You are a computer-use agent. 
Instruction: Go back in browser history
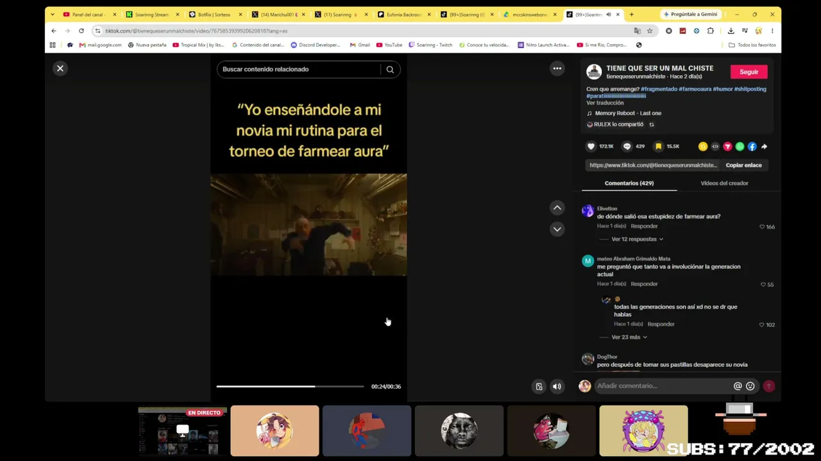pos(54,31)
